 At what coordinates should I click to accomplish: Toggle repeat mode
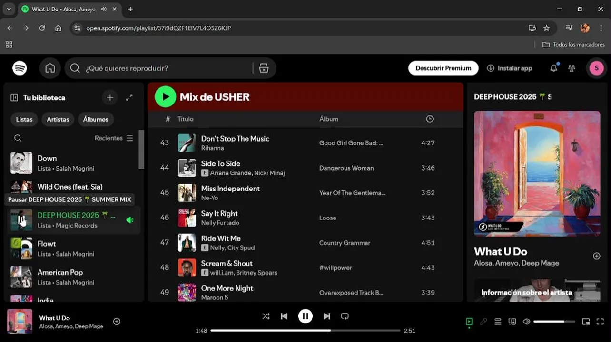(345, 316)
